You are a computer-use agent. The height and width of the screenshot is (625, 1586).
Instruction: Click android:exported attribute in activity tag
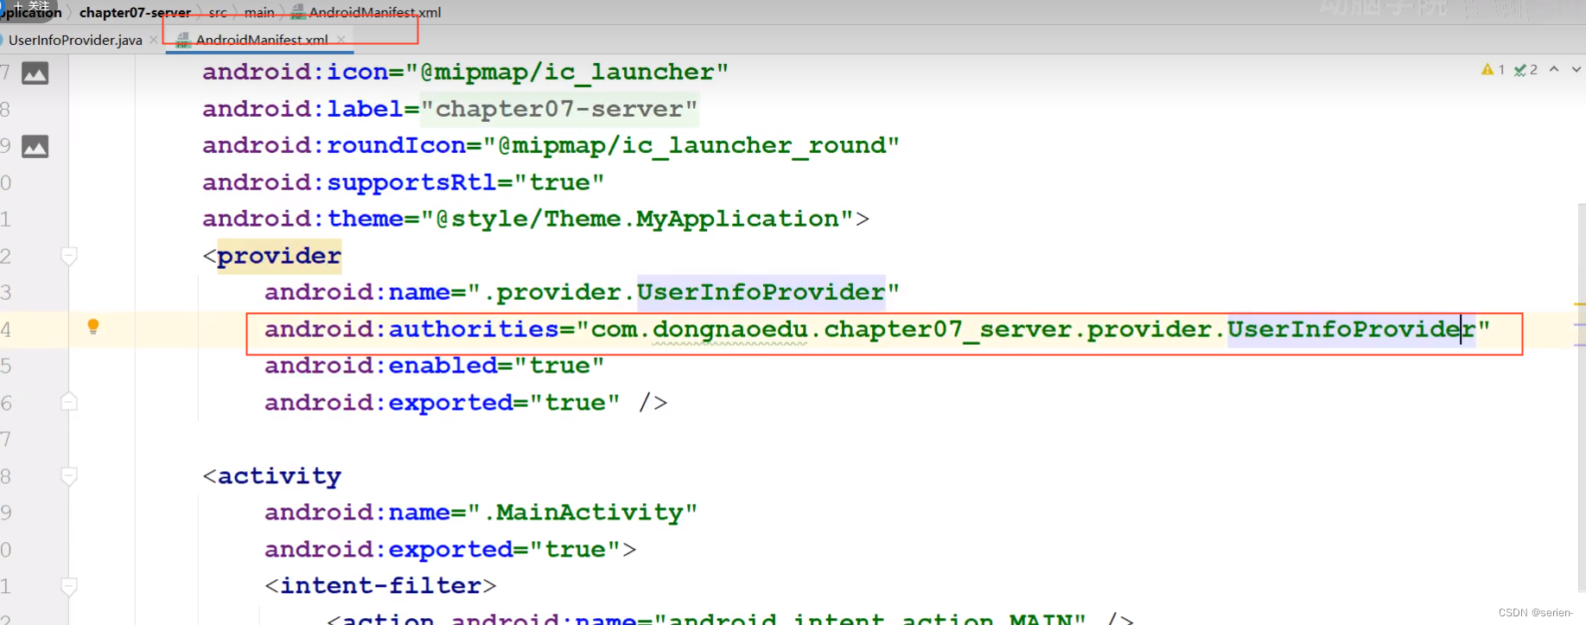[x=389, y=550]
